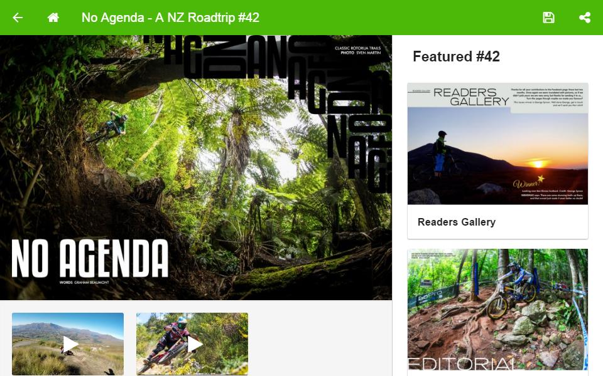Open the Readers Gallery title link
603x376 pixels.
point(457,222)
